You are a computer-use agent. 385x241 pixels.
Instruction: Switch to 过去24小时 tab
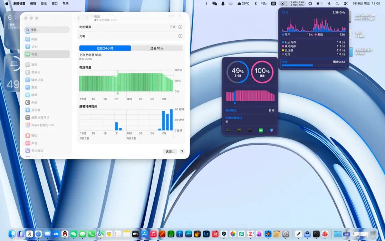[x=105, y=48]
